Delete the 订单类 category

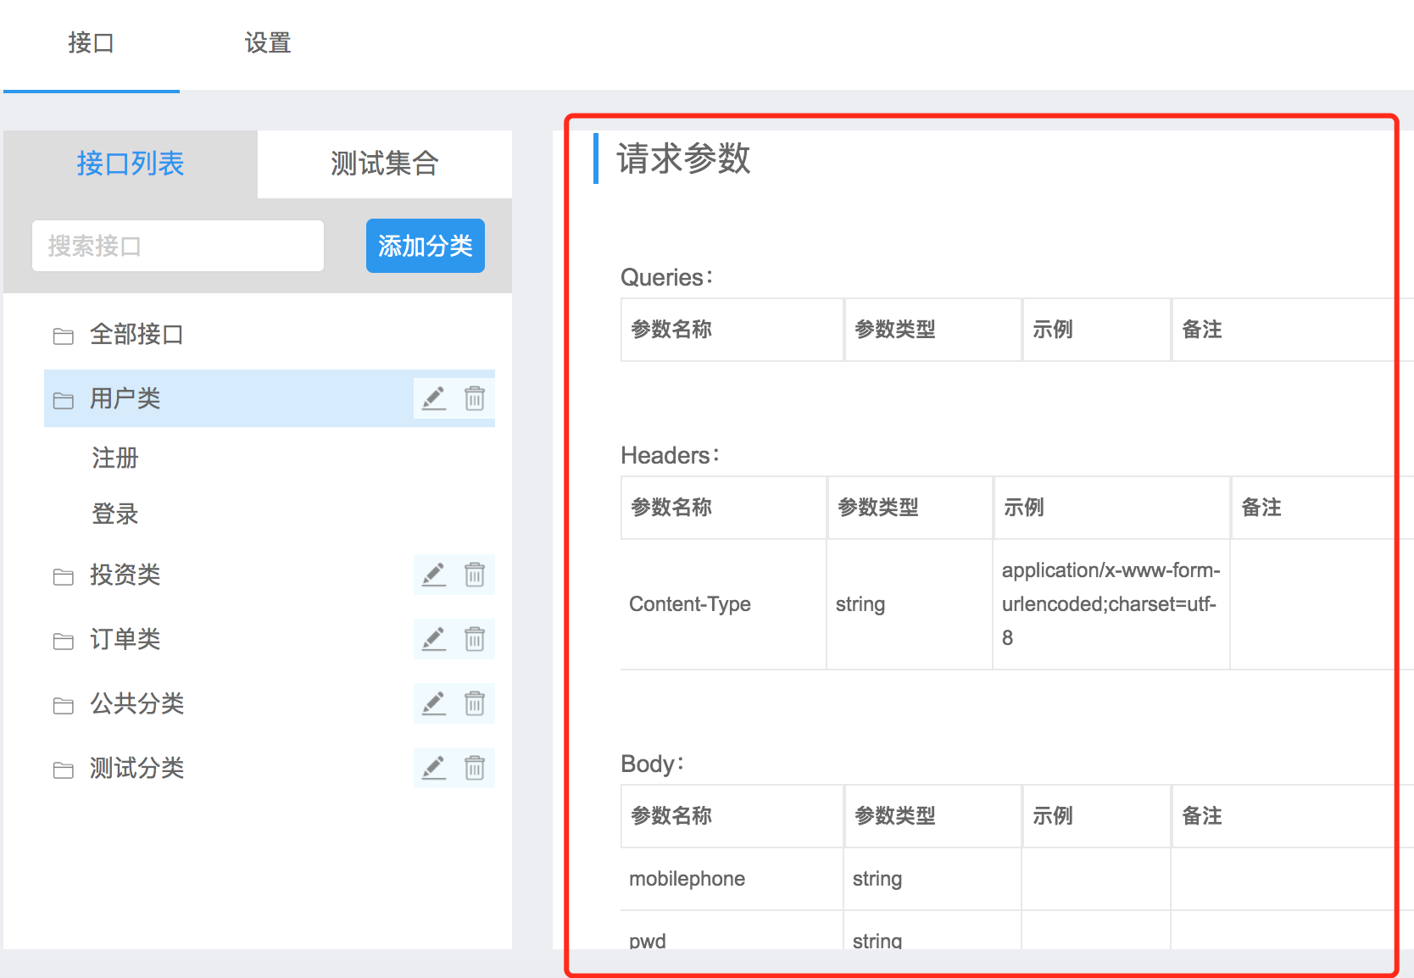click(475, 639)
